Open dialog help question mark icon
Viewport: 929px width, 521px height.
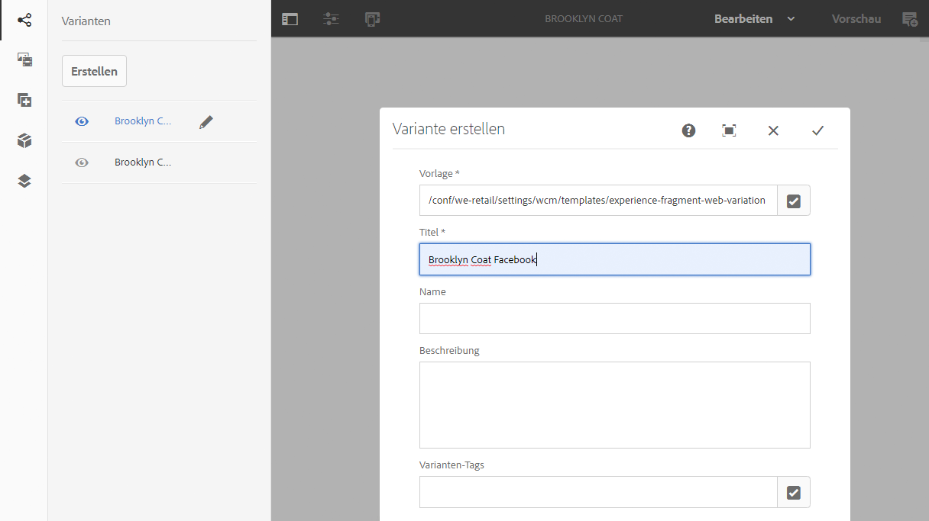(x=688, y=130)
